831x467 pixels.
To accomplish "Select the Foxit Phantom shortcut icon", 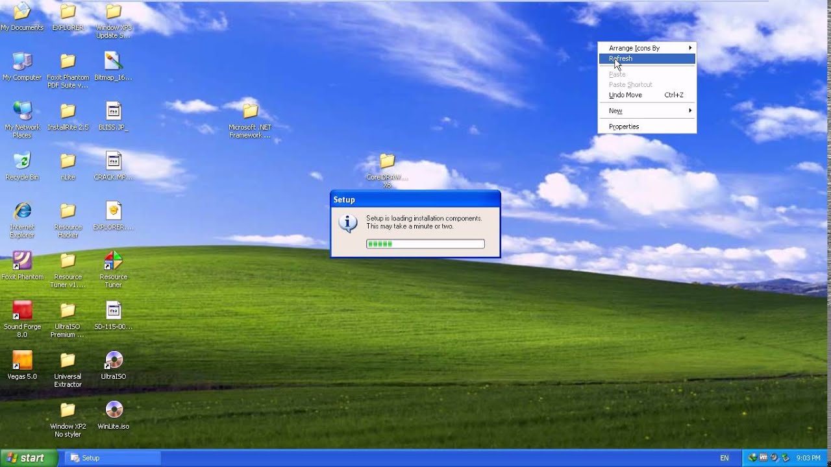I will pyautogui.click(x=22, y=261).
